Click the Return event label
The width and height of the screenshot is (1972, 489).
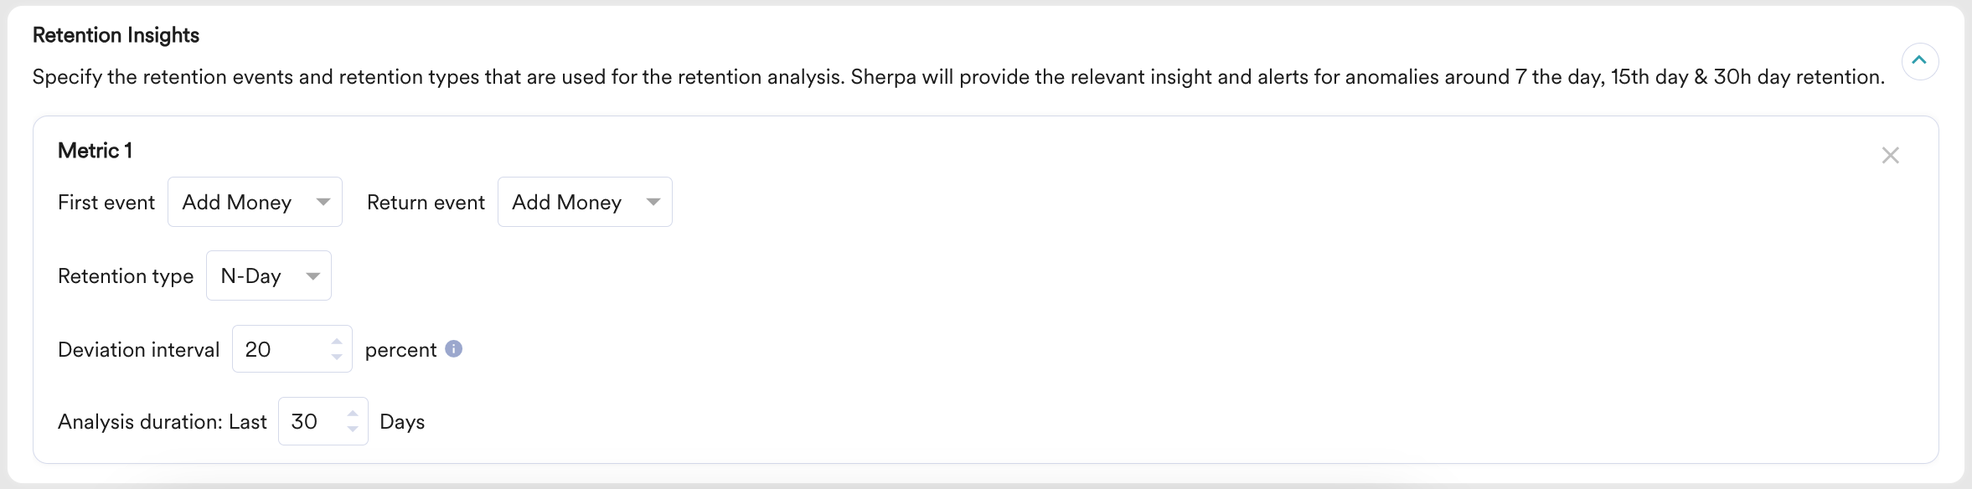tap(426, 203)
